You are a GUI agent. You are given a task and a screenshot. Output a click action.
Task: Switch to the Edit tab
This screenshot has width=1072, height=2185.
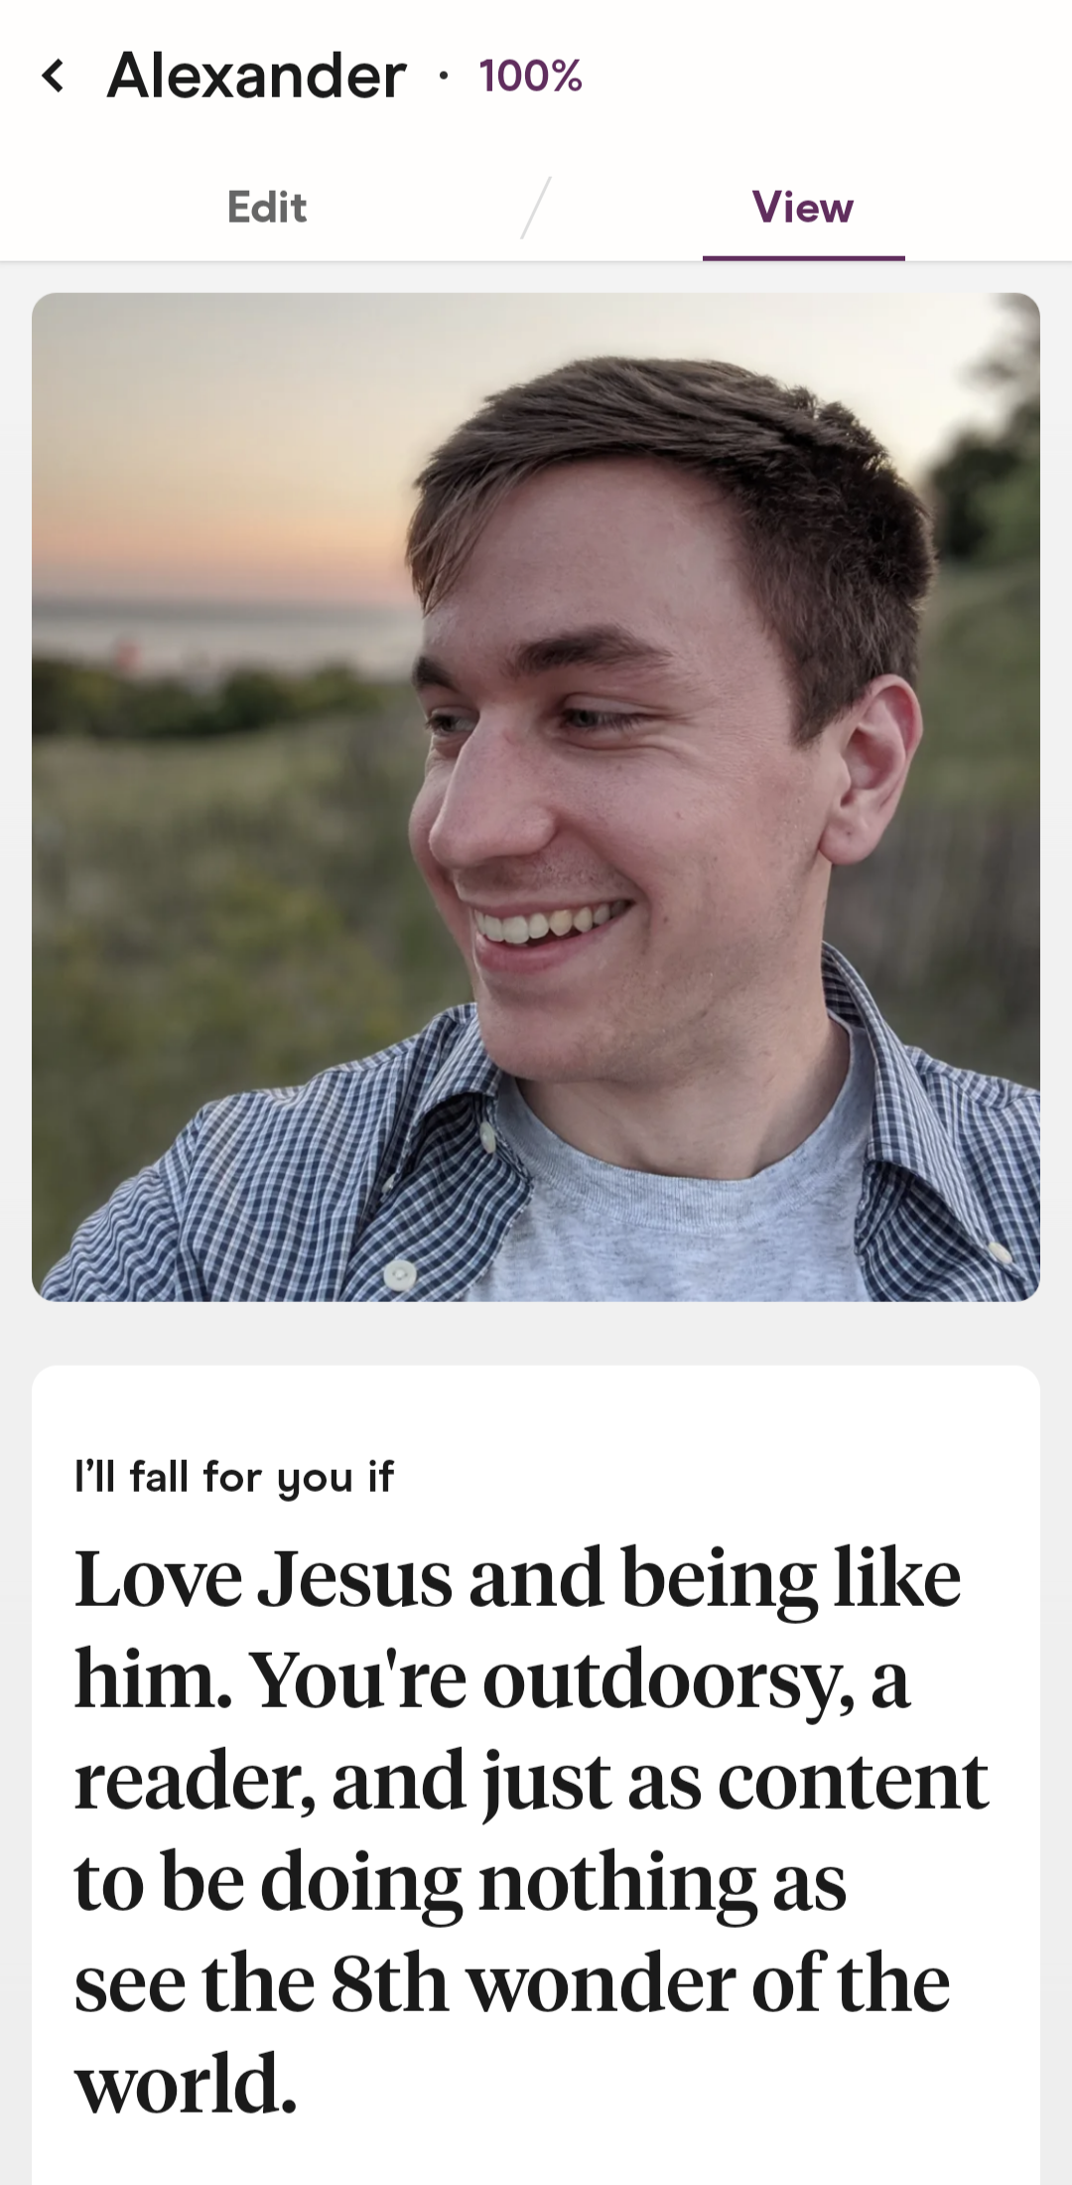click(x=267, y=208)
